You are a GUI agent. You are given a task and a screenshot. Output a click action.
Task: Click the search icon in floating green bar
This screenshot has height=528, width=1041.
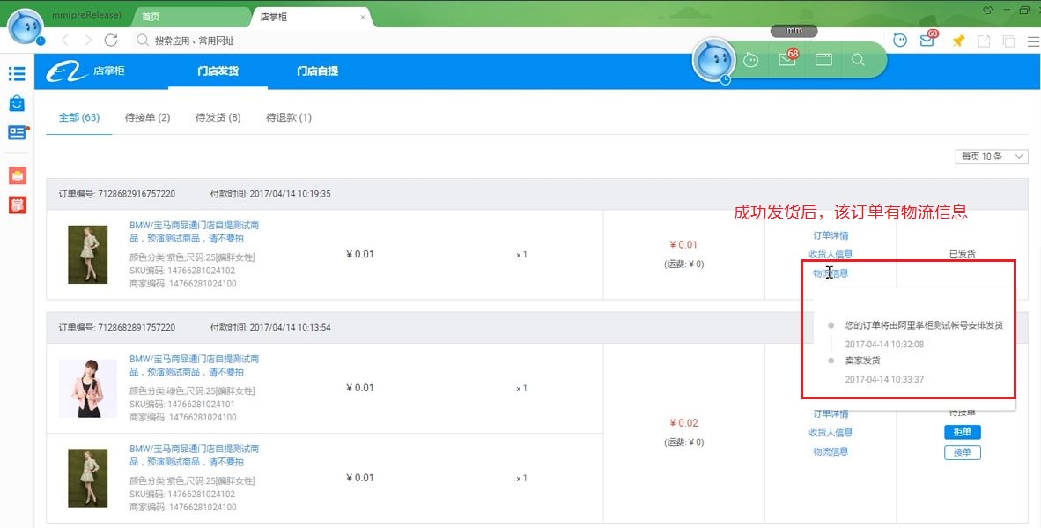pos(858,60)
